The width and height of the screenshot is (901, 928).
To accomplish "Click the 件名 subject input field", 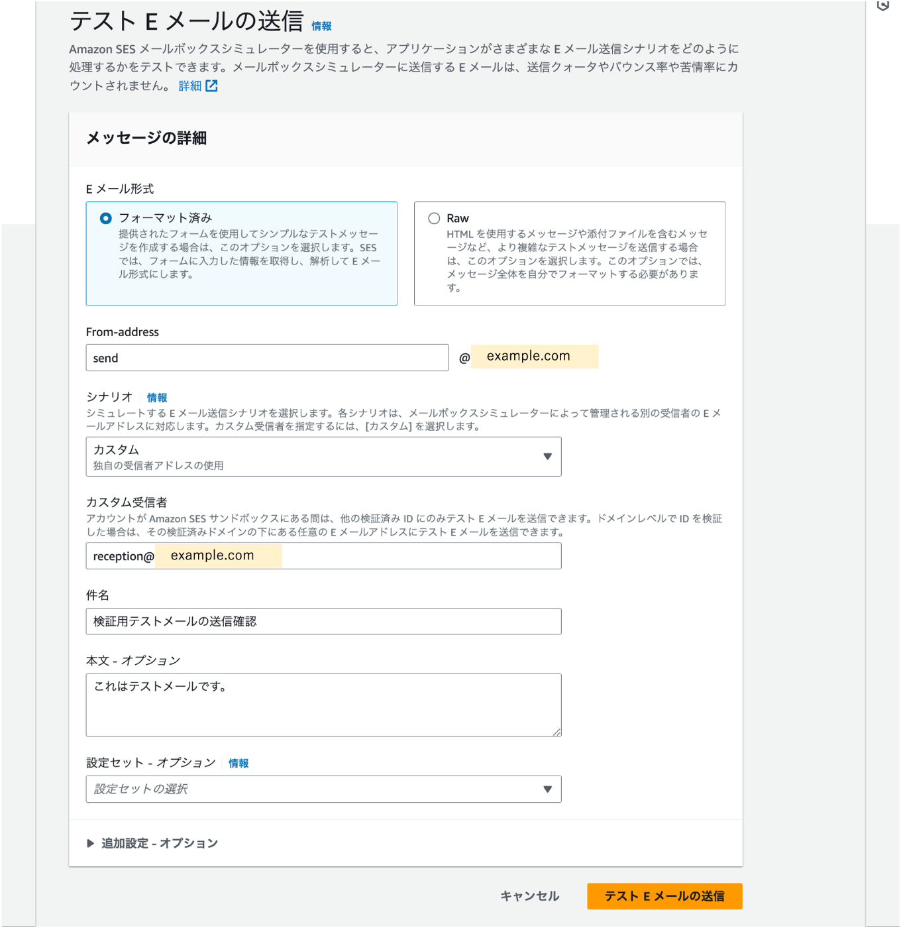I will pos(323,622).
